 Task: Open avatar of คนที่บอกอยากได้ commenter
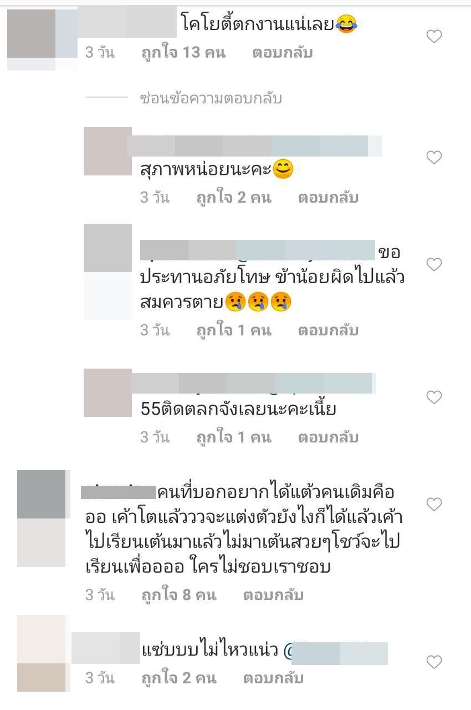point(42,518)
